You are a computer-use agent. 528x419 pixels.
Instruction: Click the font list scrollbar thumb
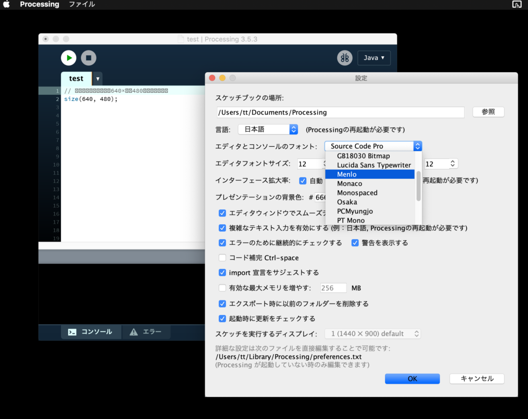coord(419,186)
